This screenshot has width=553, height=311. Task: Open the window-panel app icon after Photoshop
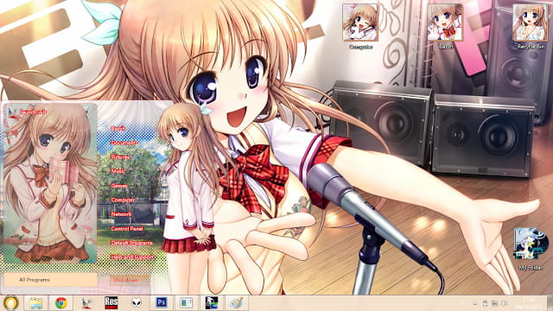(187, 303)
